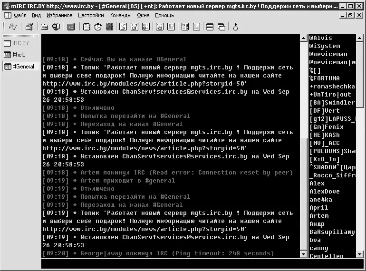The image size is (366, 271).
Task: Click the DCC Send file icon
Action: [123, 27]
